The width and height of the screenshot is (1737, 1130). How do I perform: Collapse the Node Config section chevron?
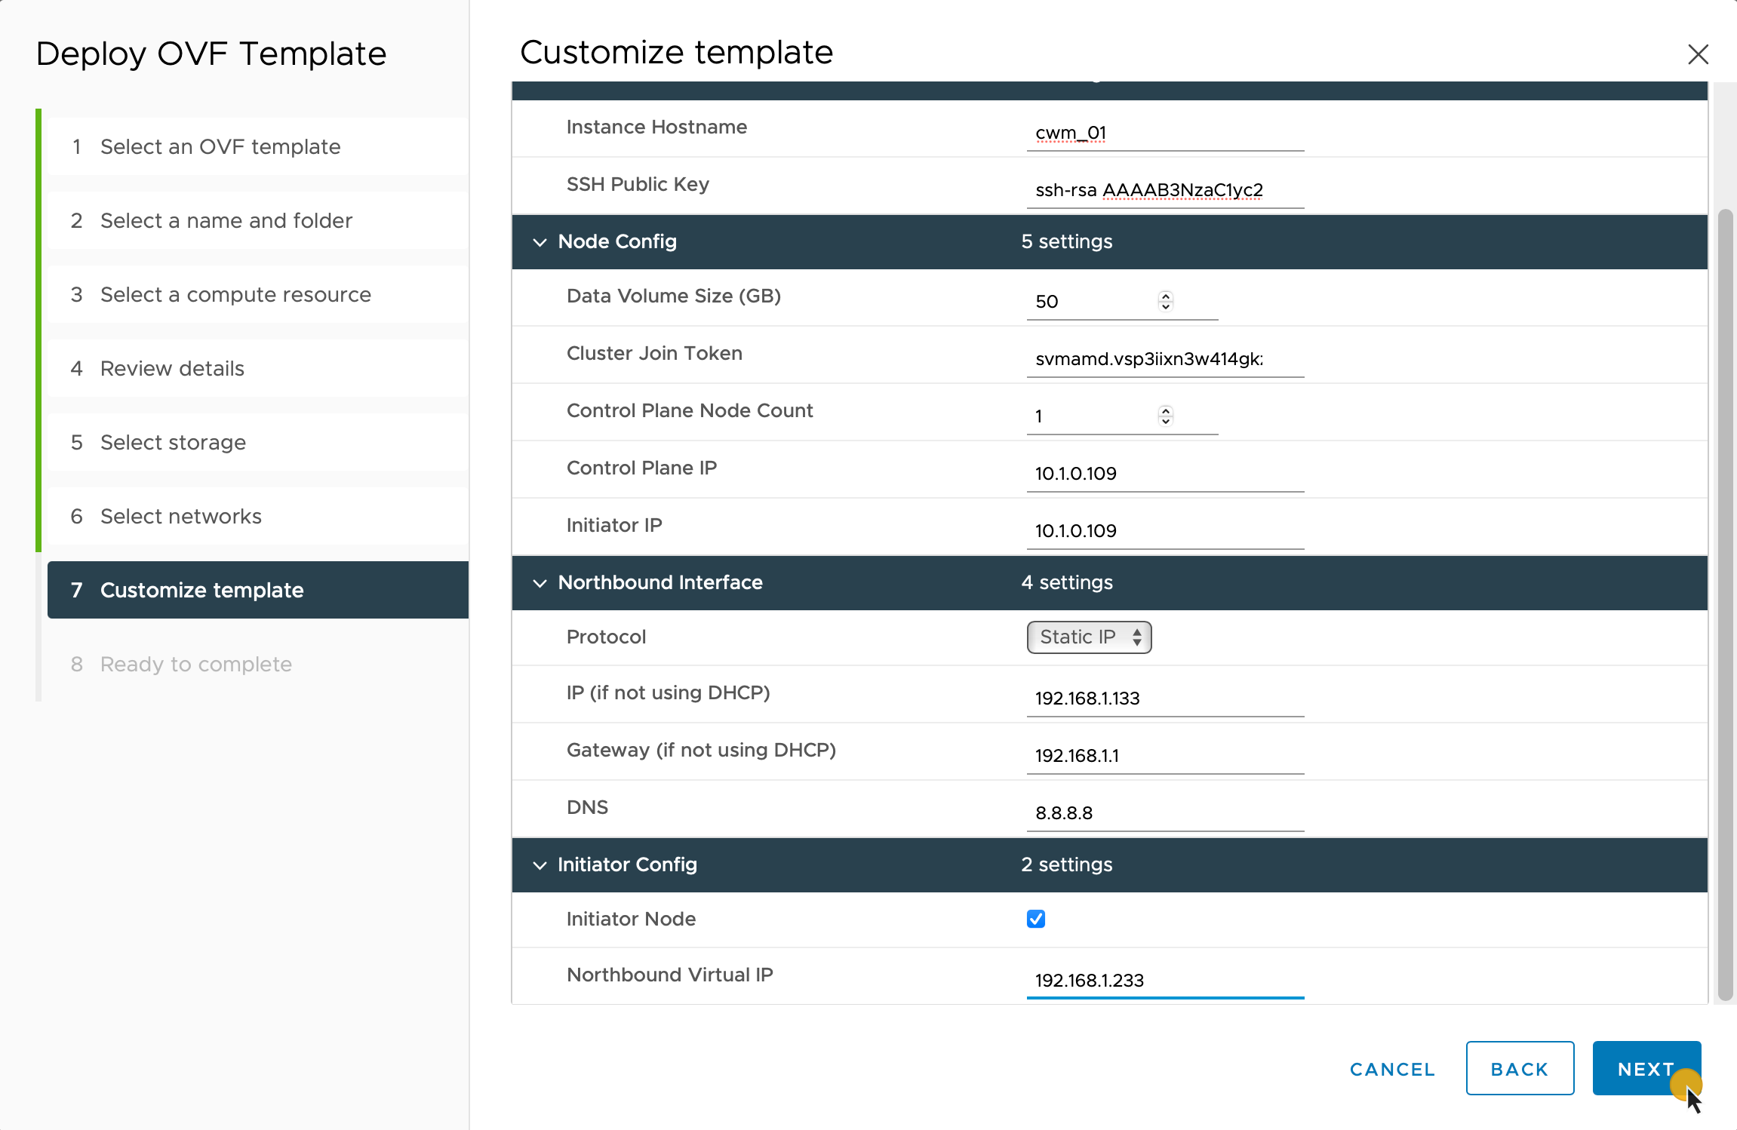pyautogui.click(x=540, y=242)
